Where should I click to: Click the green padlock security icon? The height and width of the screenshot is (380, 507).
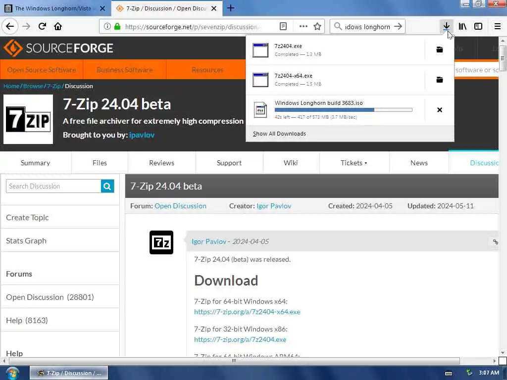pyautogui.click(x=117, y=27)
